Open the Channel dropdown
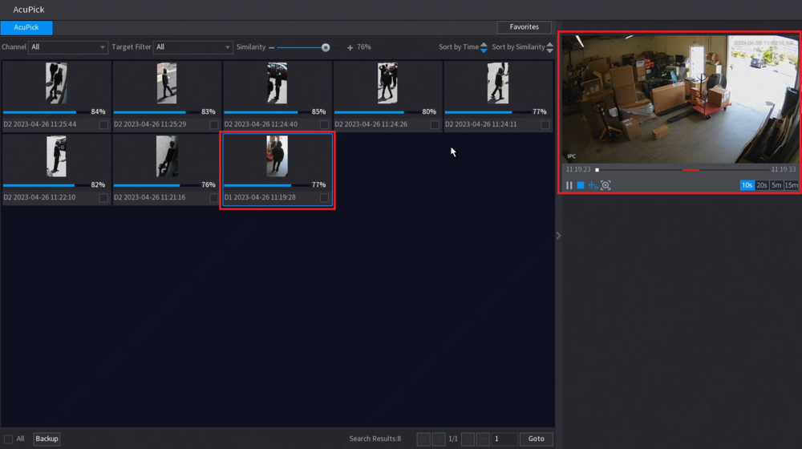This screenshot has width=802, height=449. click(x=67, y=47)
